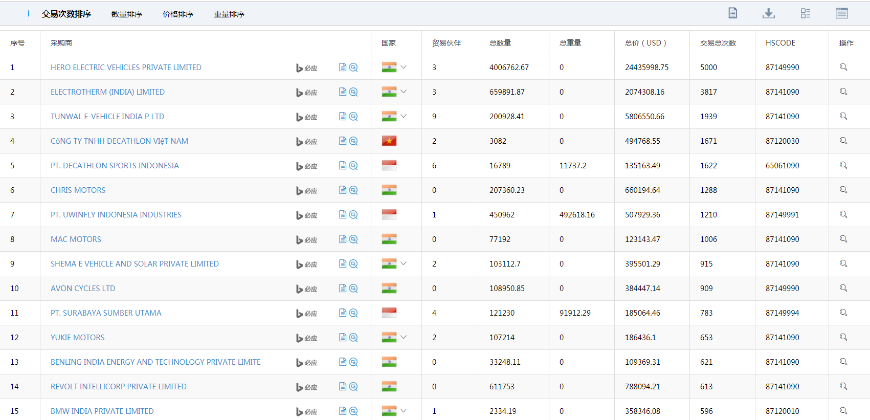Screen dimensions: 870x420
Task: Open Bing search for SHEMA E VEHICLE row
Action: point(307,264)
